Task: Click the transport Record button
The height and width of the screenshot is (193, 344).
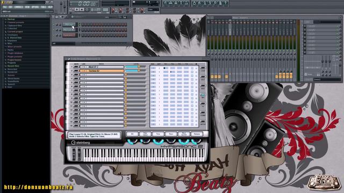Action: click(87, 10)
